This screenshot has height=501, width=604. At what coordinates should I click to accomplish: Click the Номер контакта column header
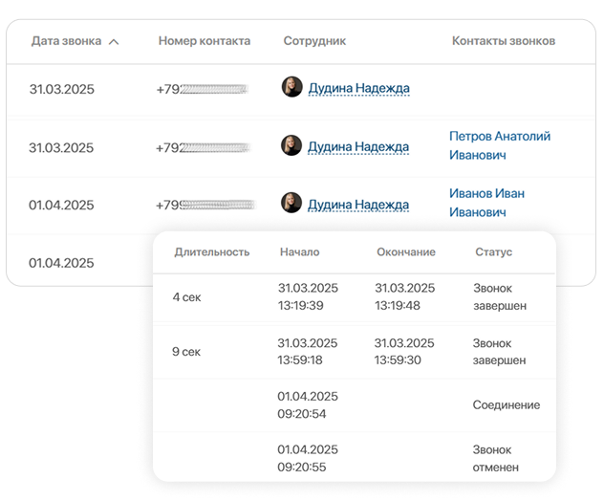click(x=205, y=41)
